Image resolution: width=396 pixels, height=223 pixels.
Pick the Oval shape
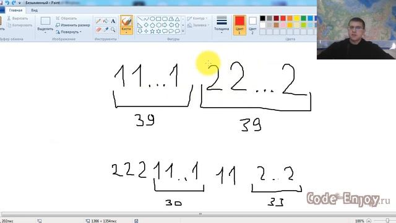(x=152, y=19)
